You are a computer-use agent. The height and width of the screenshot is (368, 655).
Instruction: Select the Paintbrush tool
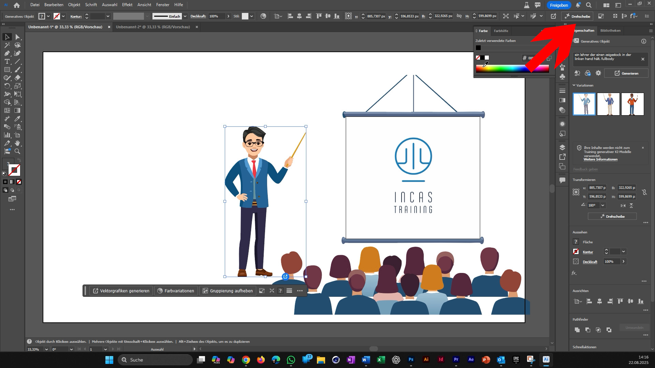(x=18, y=70)
